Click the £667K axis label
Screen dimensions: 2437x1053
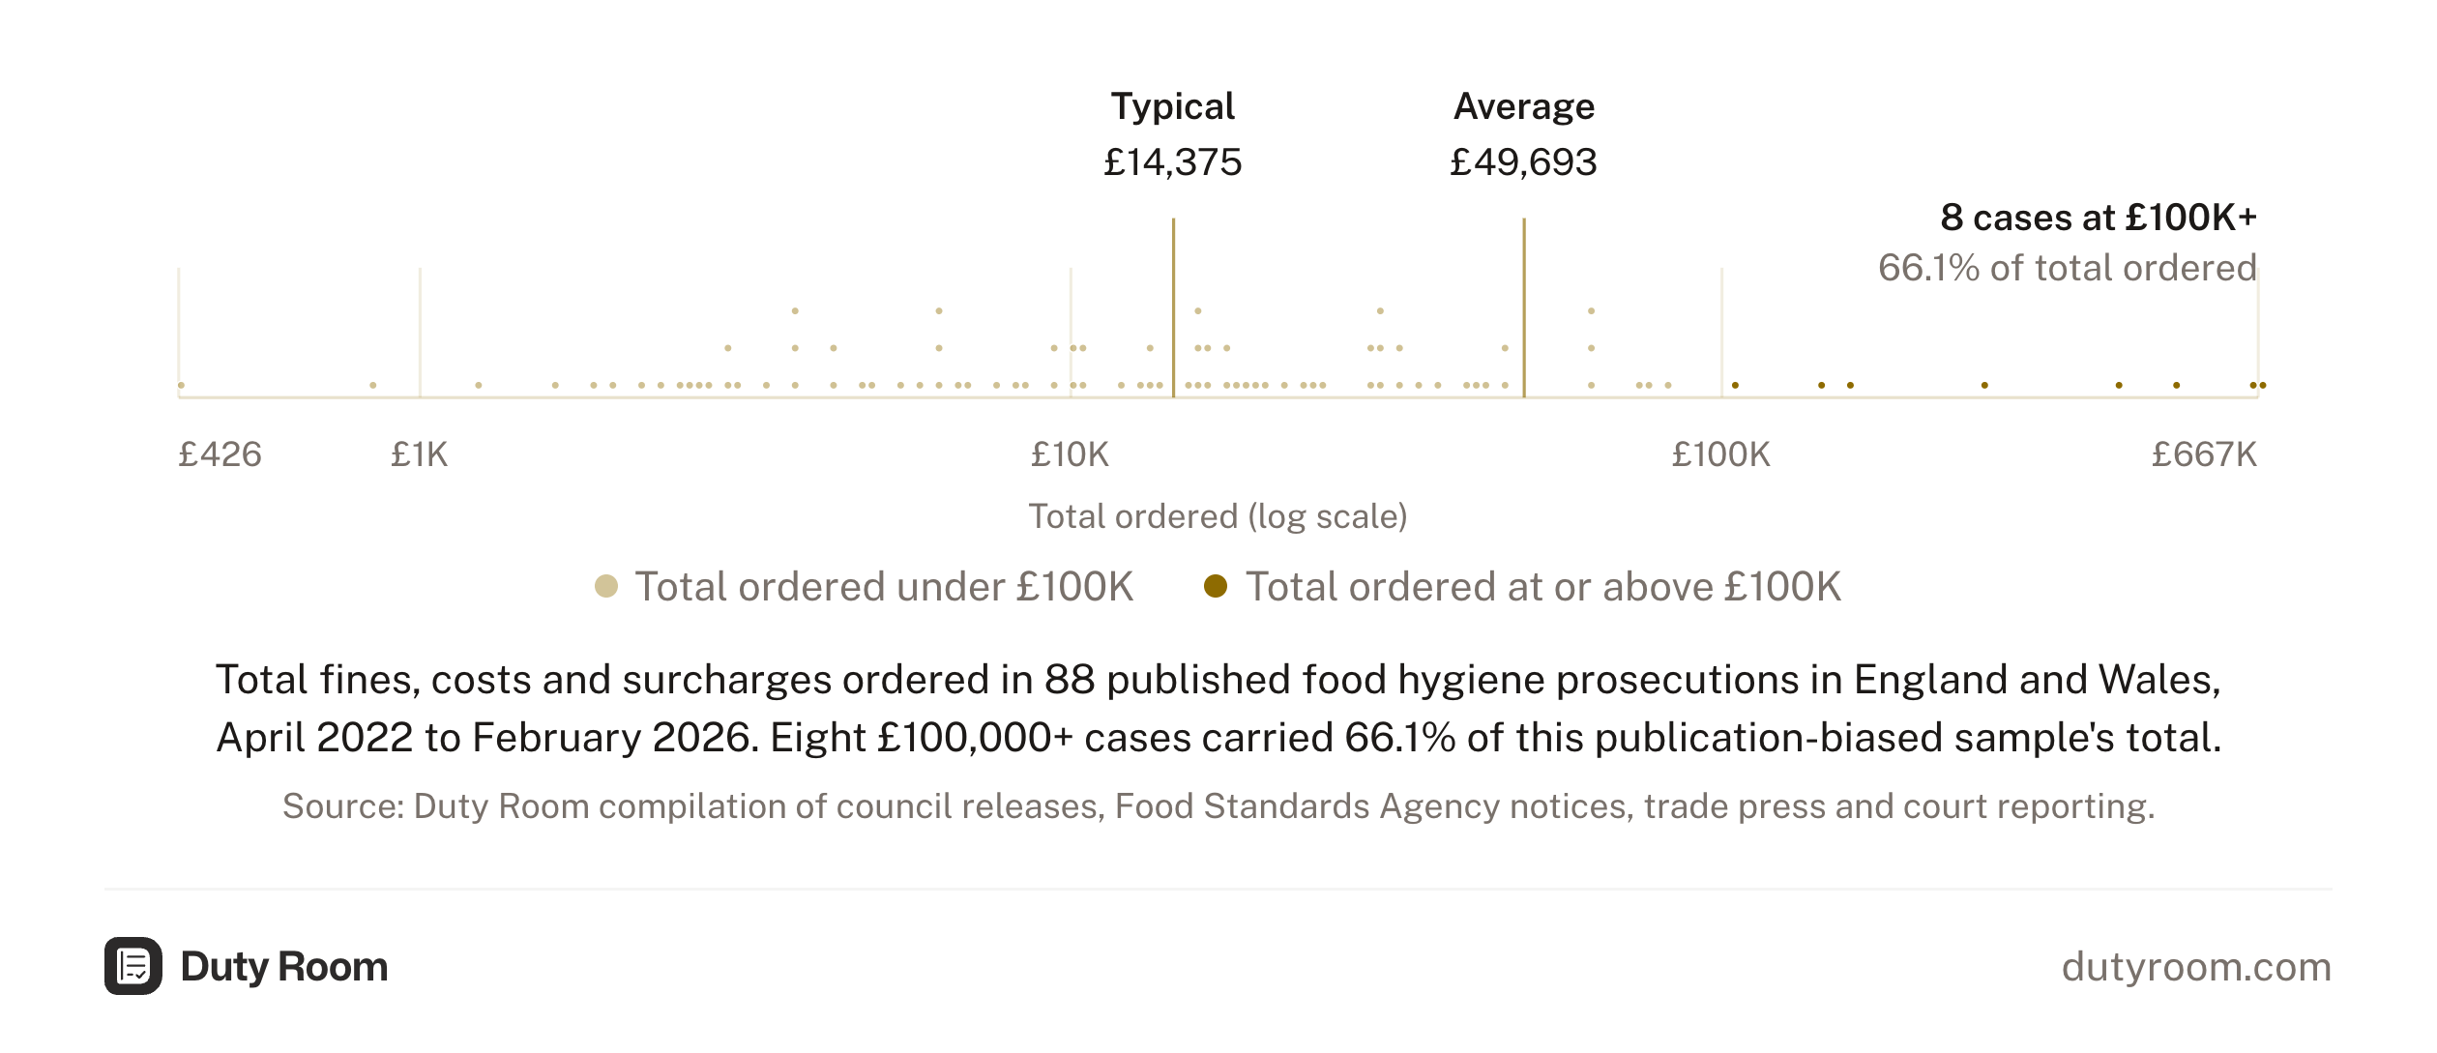coord(2204,454)
